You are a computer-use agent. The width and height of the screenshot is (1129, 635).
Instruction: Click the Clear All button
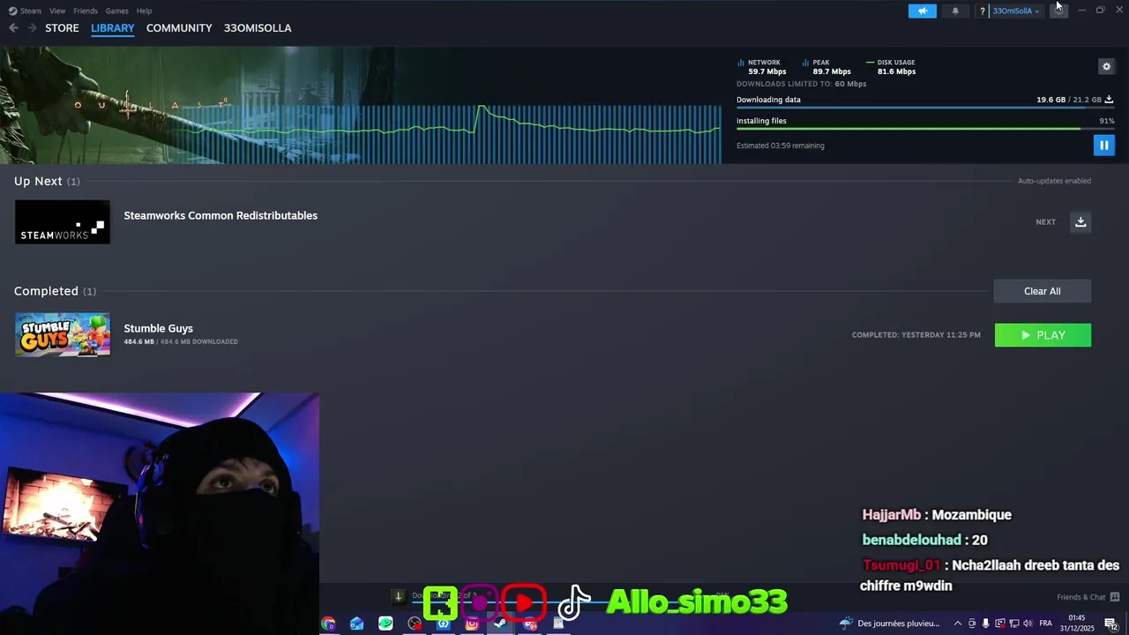[1043, 291]
